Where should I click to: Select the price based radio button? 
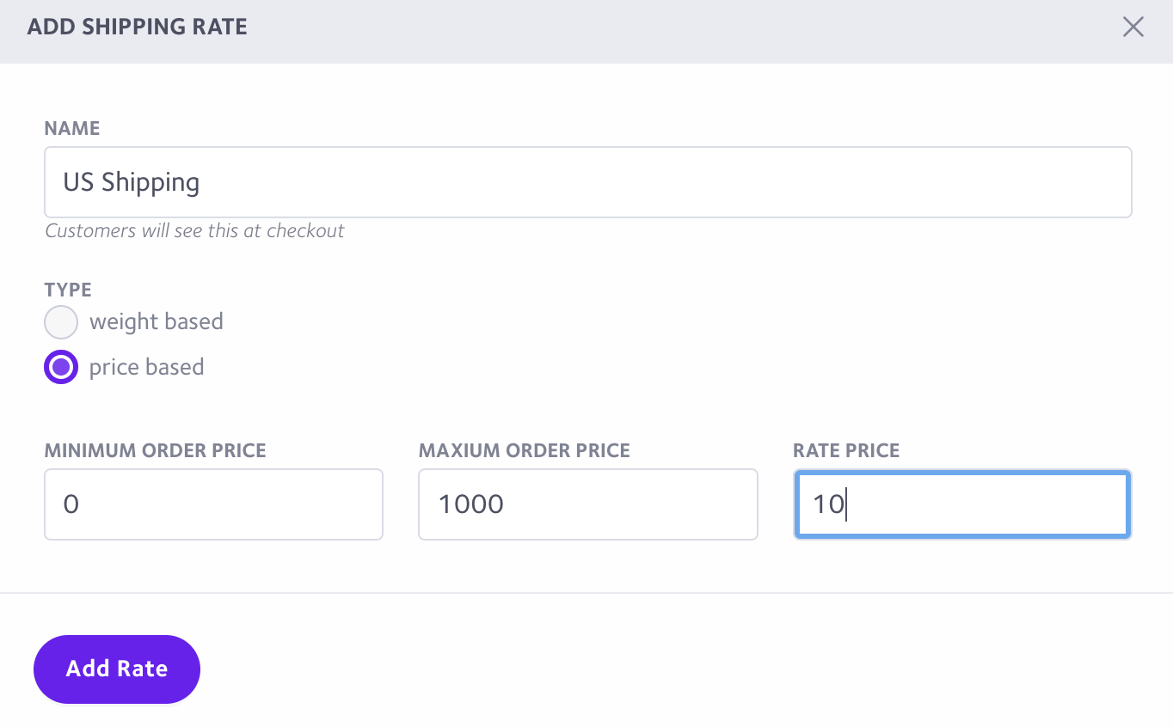point(61,368)
